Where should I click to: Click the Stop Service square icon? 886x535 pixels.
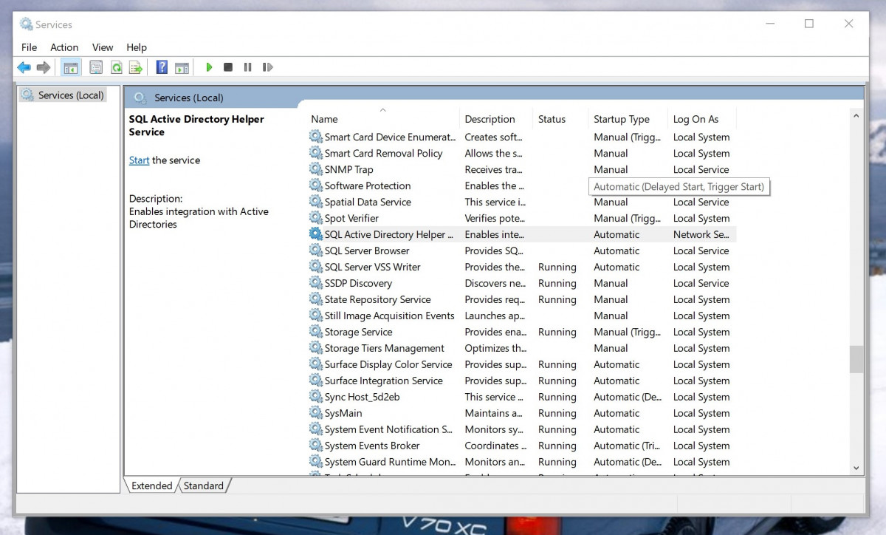tap(228, 67)
